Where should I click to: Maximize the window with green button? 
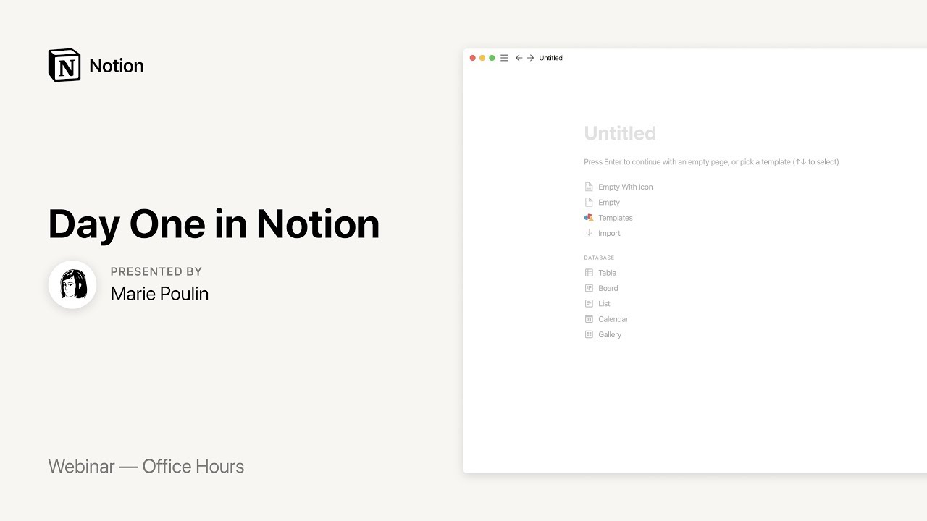click(x=492, y=58)
